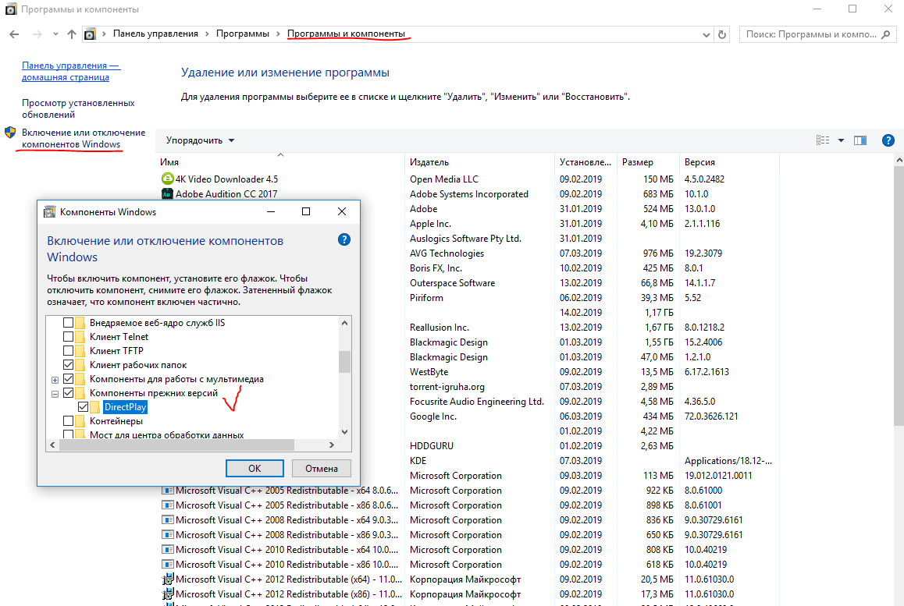
Task: Toggle 'Внедряемое веб-ядро служб IIS' checkbox
Action: click(68, 323)
